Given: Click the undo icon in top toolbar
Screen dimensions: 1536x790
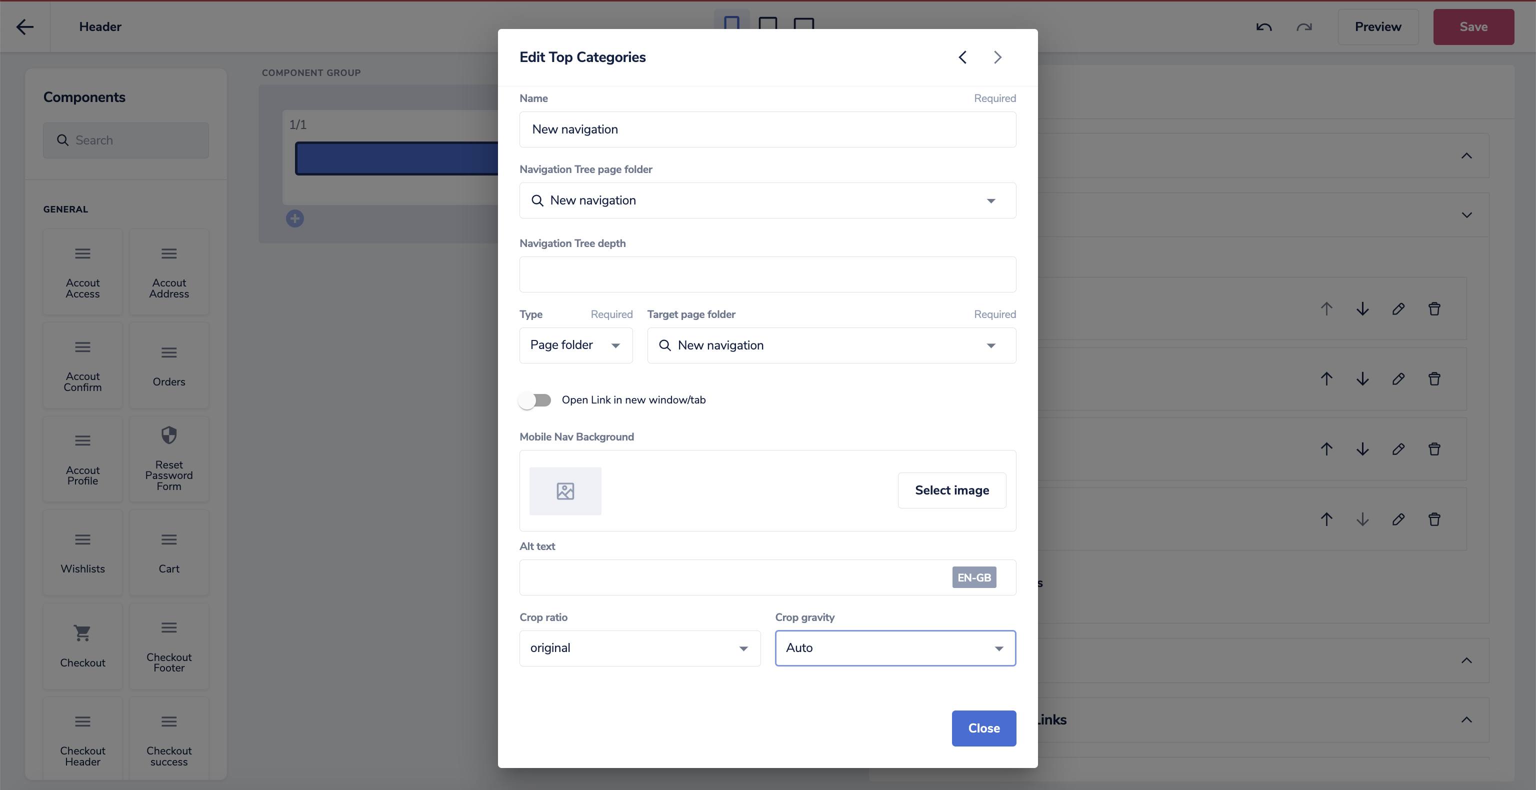Looking at the screenshot, I should (x=1263, y=27).
